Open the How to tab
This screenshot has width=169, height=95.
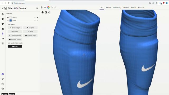tap(126, 7)
